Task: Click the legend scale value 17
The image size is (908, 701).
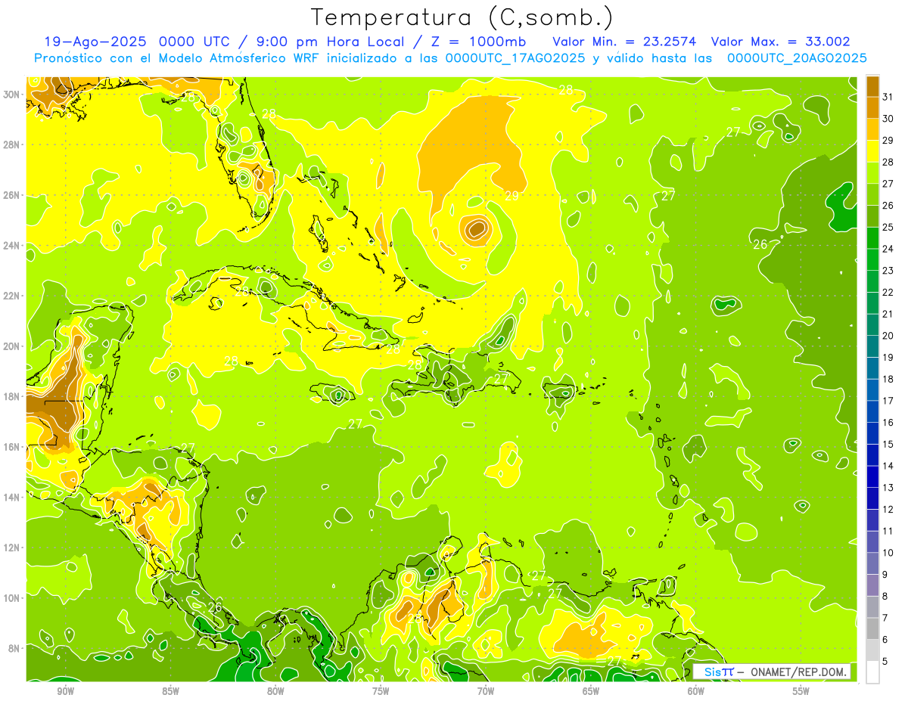Action: click(888, 401)
